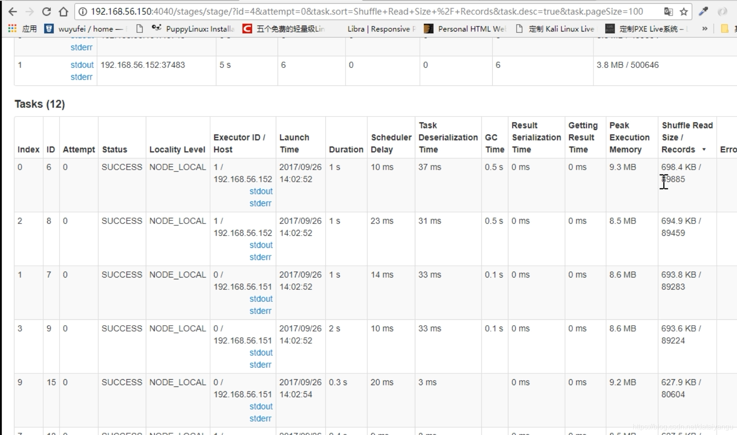Bookmark this page with star icon

(684, 12)
